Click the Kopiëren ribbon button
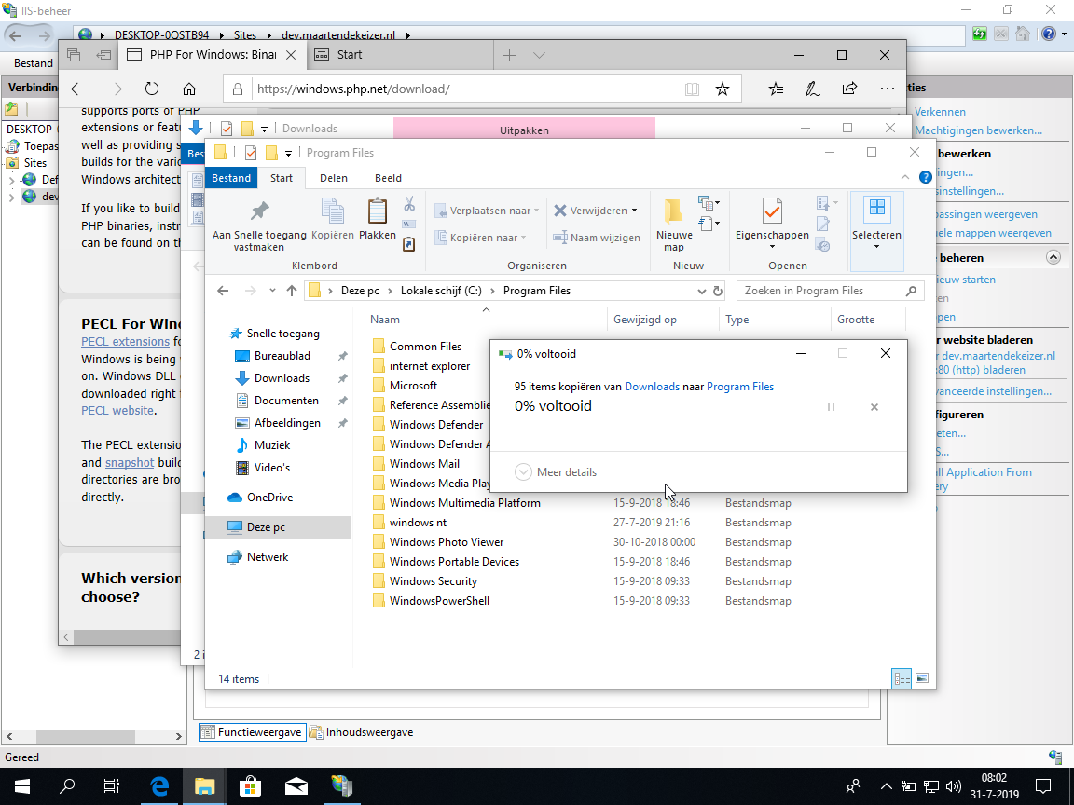 coord(332,220)
